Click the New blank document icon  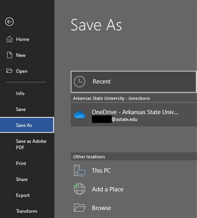[10, 55]
